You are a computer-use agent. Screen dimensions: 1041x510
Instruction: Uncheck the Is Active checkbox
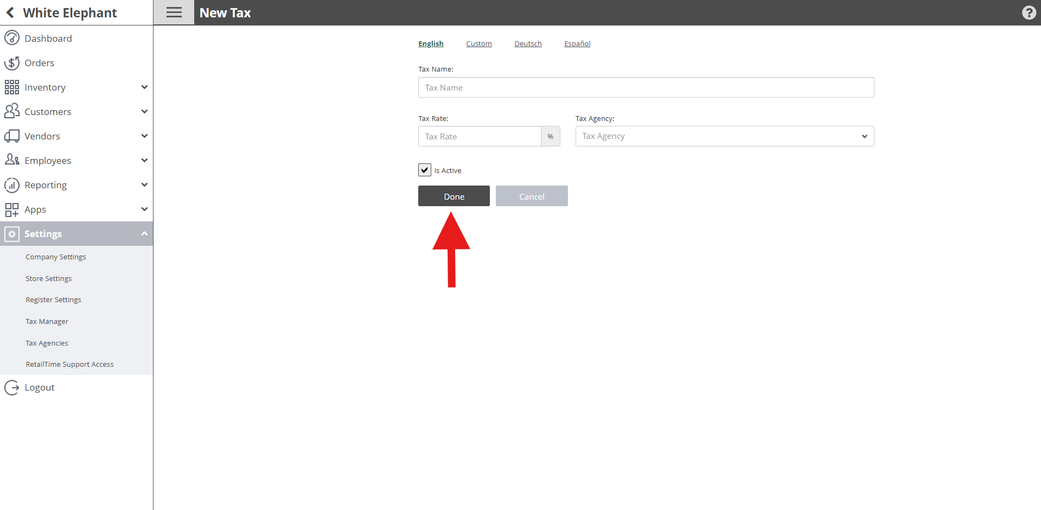425,170
